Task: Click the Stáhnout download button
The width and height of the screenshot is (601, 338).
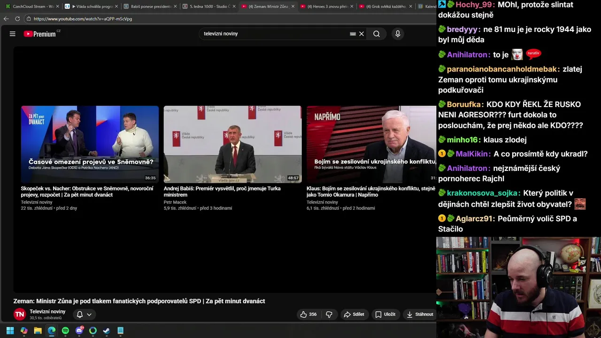Action: (x=420, y=315)
